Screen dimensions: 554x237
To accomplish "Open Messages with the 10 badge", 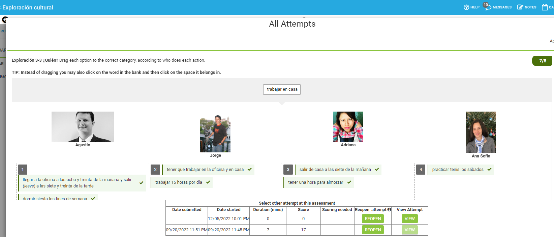I will [488, 7].
